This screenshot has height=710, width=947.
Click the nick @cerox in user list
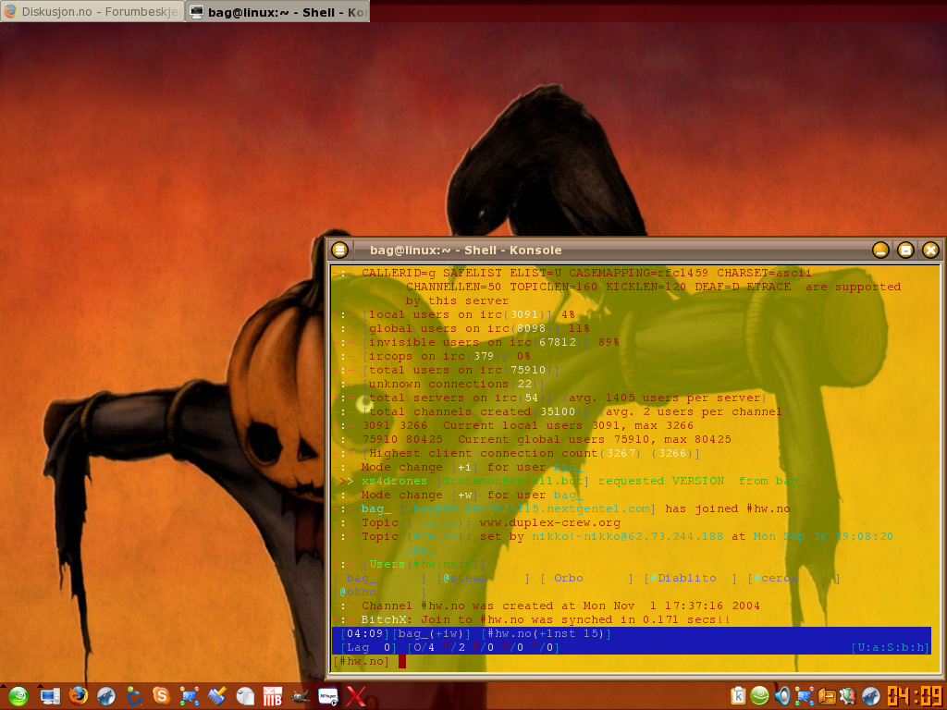(x=776, y=579)
